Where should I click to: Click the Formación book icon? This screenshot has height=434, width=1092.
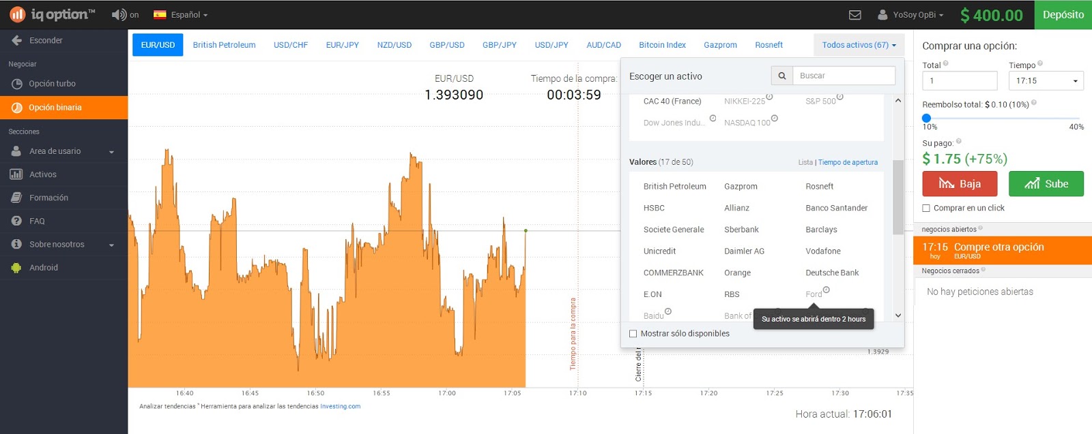(x=16, y=198)
